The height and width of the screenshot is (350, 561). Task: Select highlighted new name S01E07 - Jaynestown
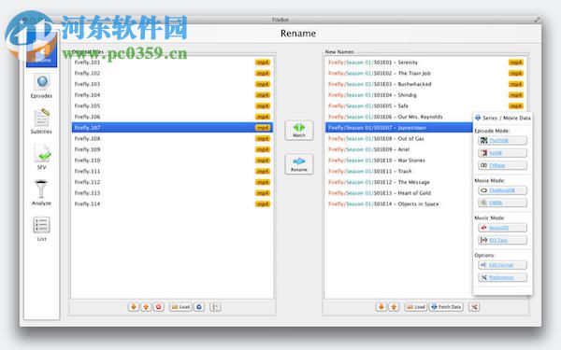[x=399, y=128]
